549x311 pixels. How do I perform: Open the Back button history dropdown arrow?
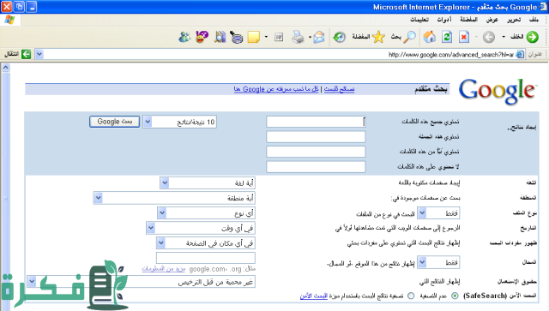[x=504, y=37]
